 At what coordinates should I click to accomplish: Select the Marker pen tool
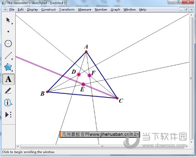(x=8, y=91)
